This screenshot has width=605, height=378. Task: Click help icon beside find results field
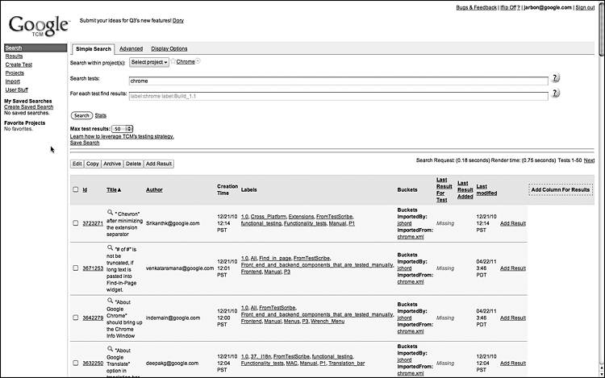(555, 93)
